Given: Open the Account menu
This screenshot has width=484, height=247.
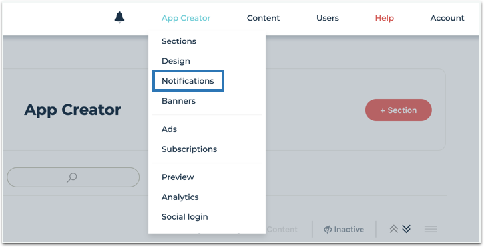Looking at the screenshot, I should [x=447, y=18].
